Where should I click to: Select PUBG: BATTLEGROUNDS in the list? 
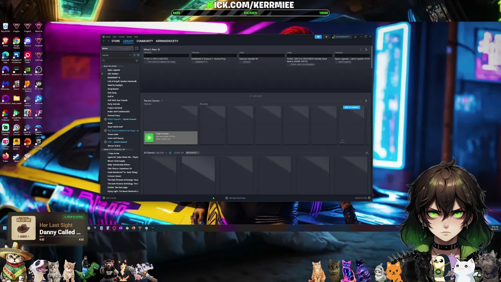point(119,112)
